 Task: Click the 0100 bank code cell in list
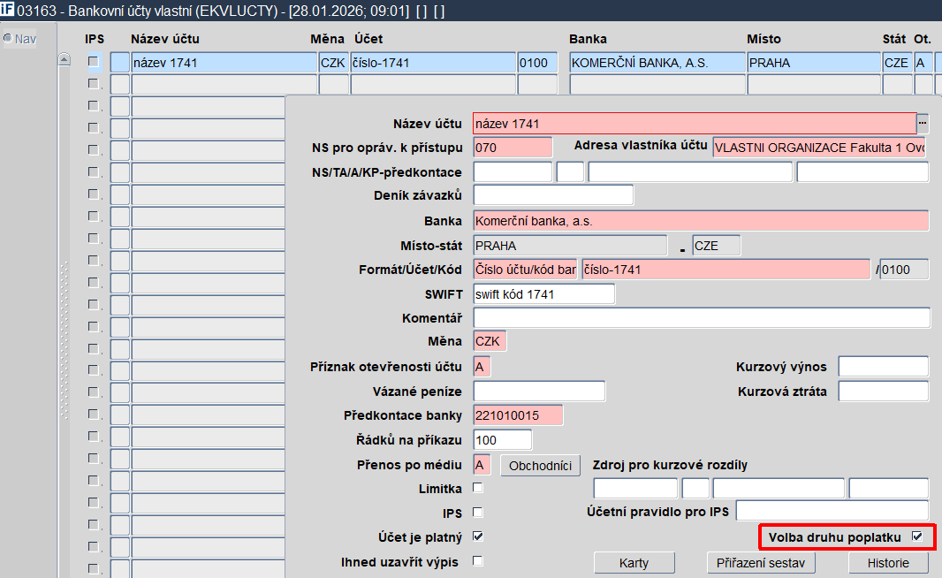(x=537, y=63)
